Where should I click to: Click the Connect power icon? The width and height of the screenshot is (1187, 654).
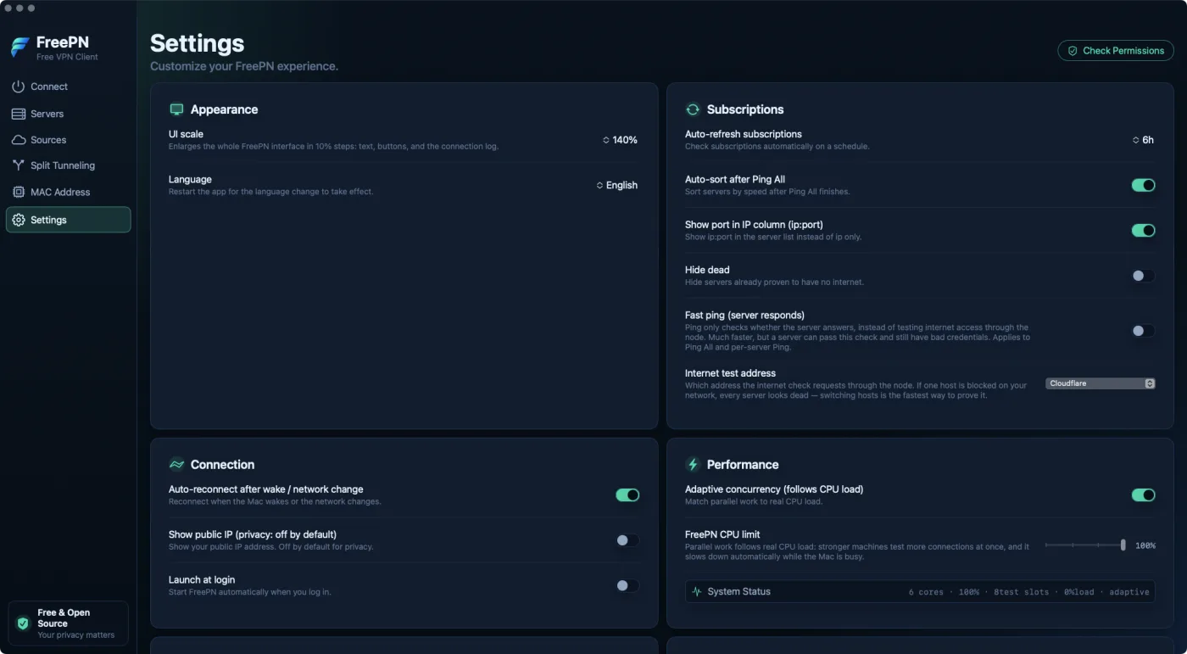[x=18, y=87]
